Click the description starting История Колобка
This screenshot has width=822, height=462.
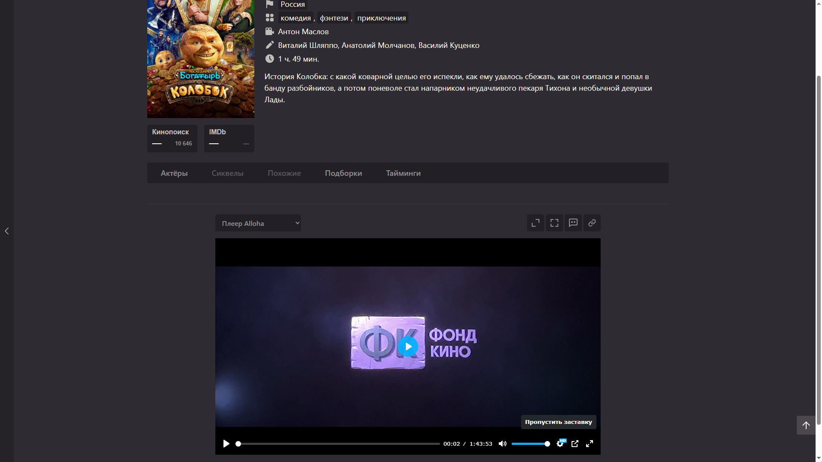click(458, 88)
